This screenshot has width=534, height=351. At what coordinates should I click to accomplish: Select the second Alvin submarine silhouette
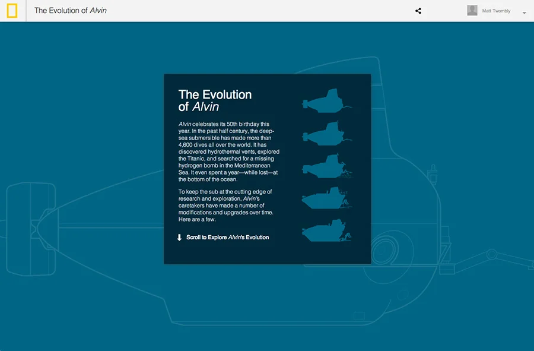pos(326,134)
